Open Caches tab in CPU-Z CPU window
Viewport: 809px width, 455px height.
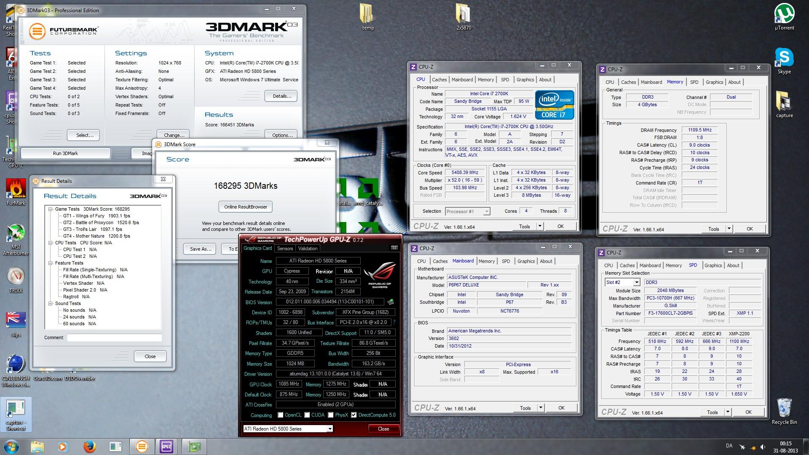point(439,80)
